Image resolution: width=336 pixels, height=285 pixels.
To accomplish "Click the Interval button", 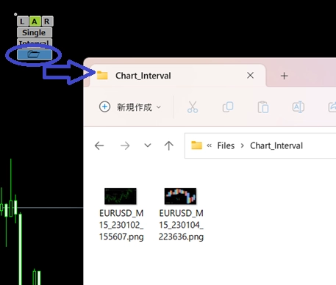I will [35, 42].
